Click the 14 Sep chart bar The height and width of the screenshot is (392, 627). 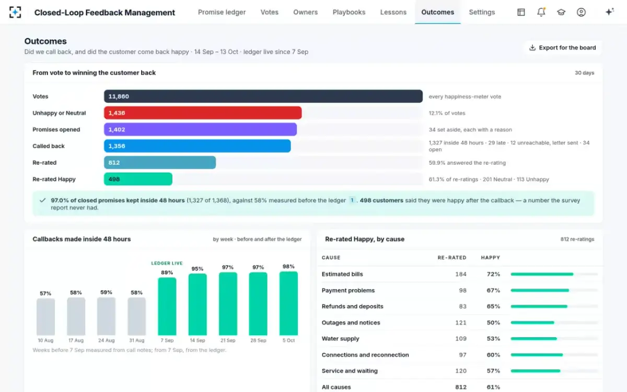[x=198, y=304]
